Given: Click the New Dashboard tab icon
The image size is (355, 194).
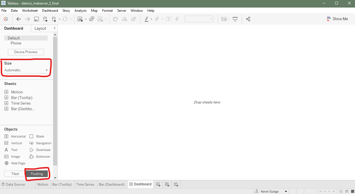Looking at the screenshot, I should 167,184.
